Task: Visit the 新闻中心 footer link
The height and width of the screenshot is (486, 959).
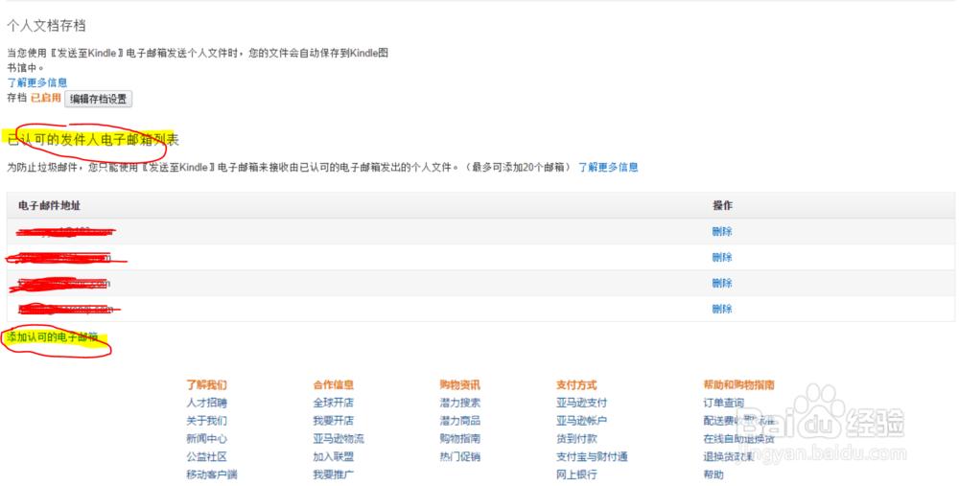Action: 207,439
